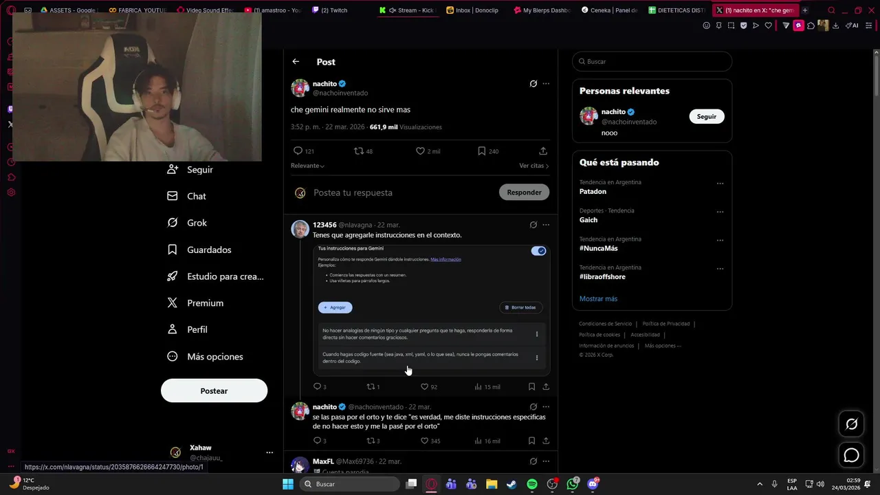Open more options on 123456 reply
This screenshot has width=880, height=495.
point(546,225)
